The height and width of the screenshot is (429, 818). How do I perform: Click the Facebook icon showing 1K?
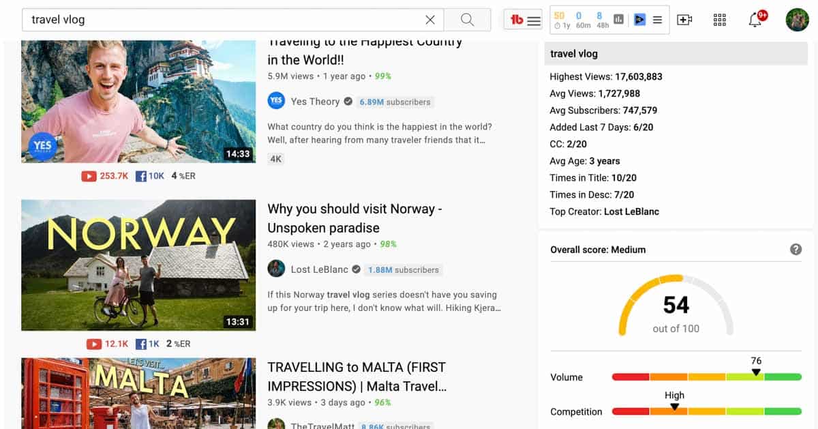click(x=141, y=344)
